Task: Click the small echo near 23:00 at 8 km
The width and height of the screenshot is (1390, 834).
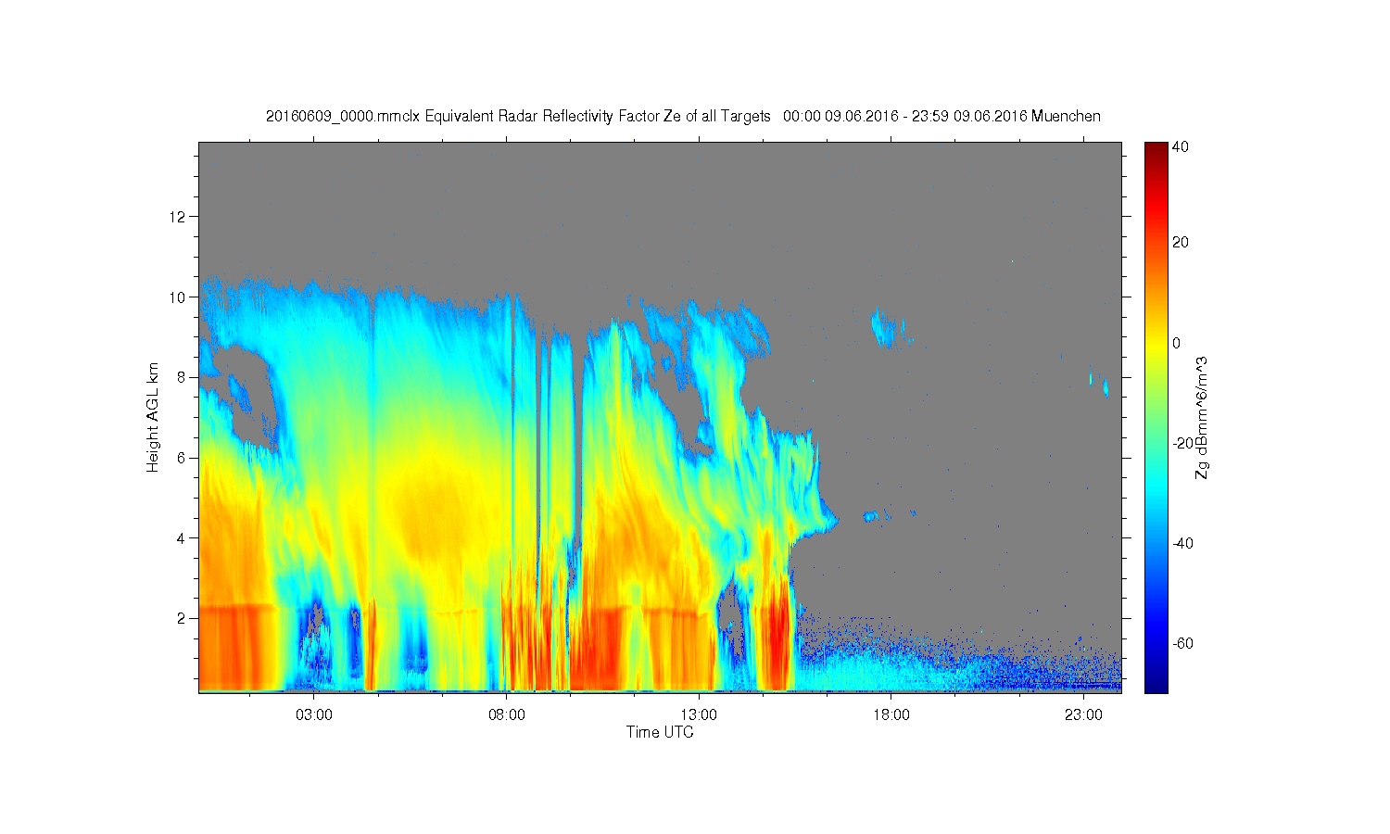Action: 1099,383
